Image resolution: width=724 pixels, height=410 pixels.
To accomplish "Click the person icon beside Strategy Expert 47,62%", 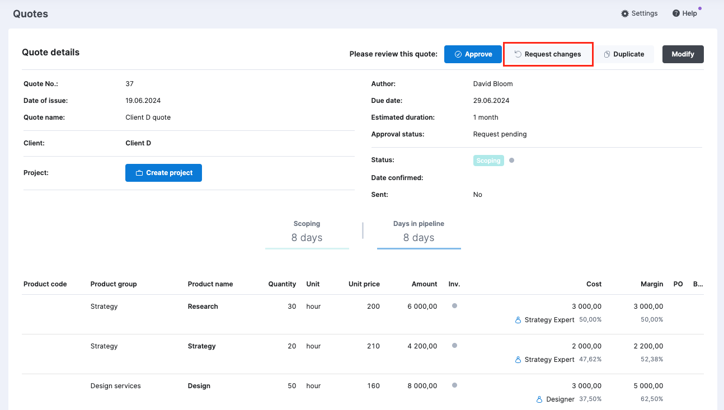I will pyautogui.click(x=518, y=360).
